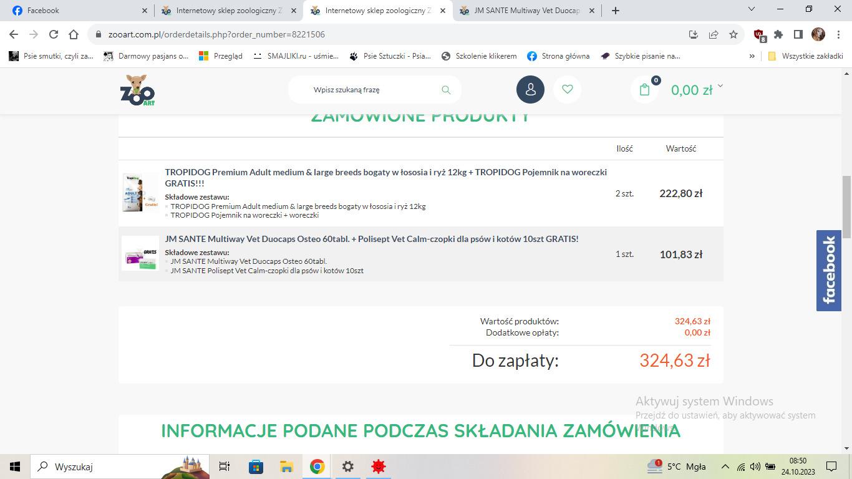Open the TROPIDOG Premium Adult product link
This screenshot has width=852, height=479.
point(385,178)
